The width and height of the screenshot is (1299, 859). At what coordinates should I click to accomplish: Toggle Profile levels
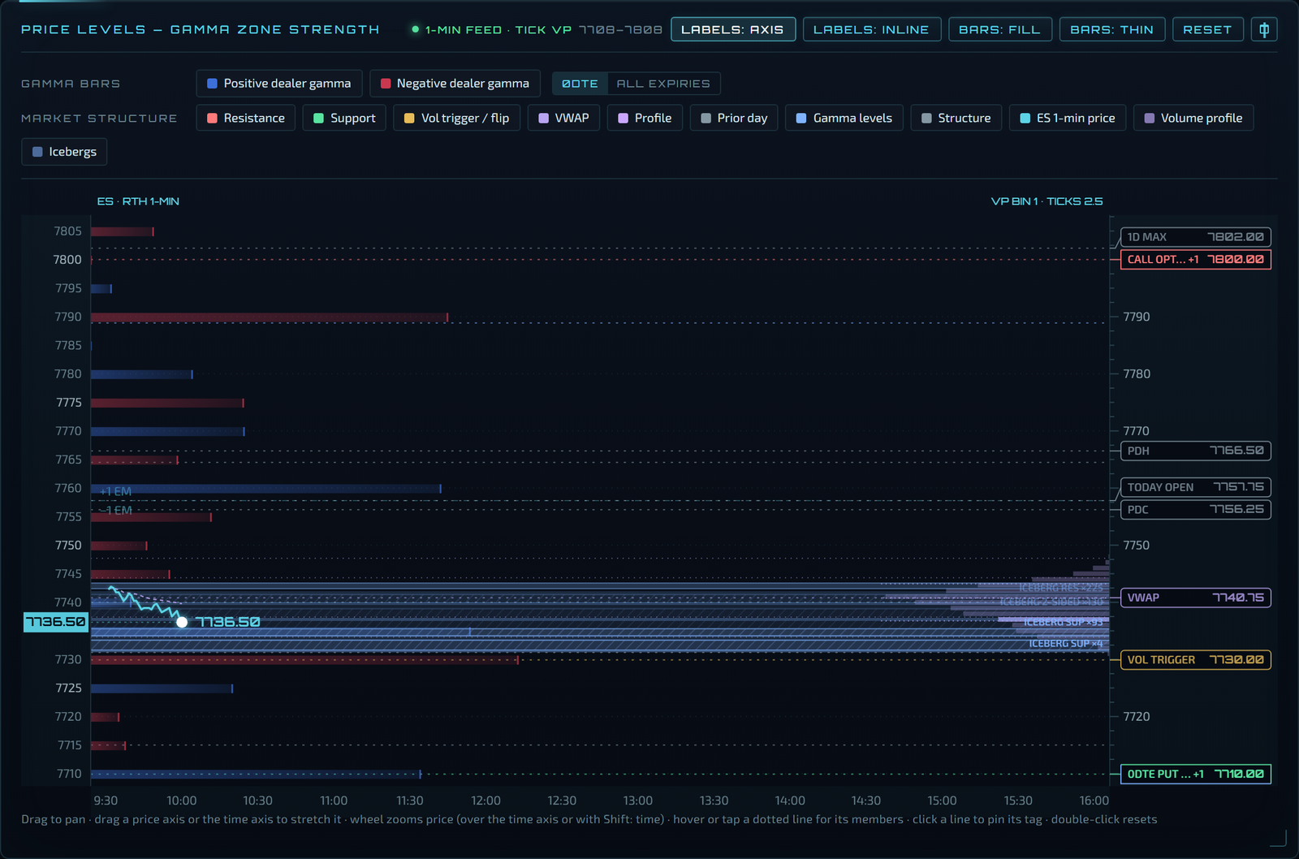[x=645, y=118]
